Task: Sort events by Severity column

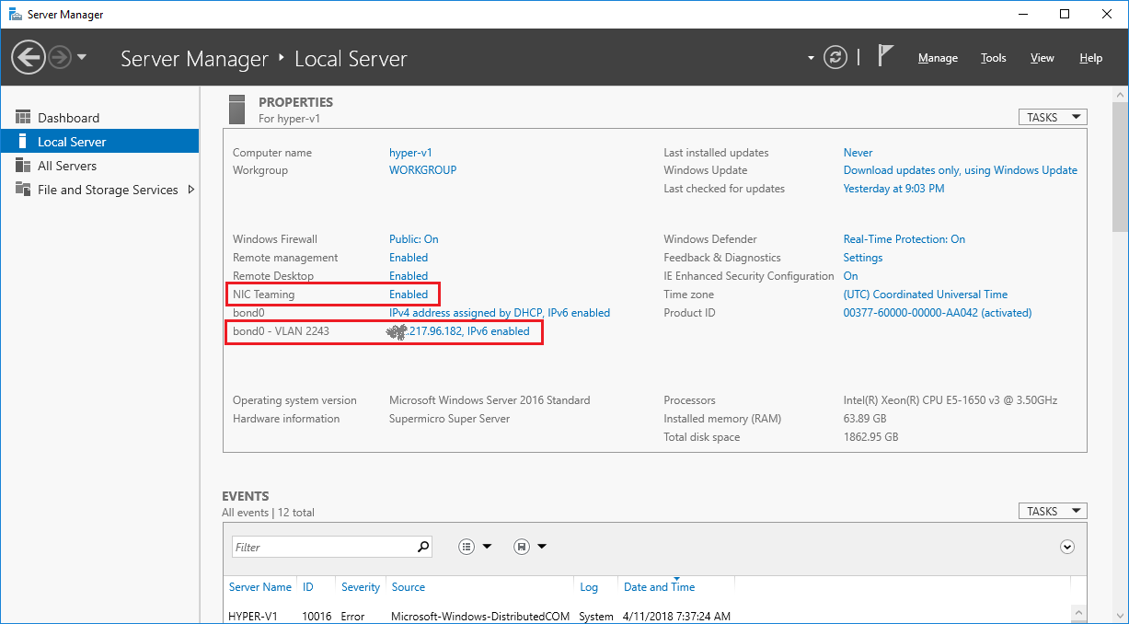Action: point(361,587)
